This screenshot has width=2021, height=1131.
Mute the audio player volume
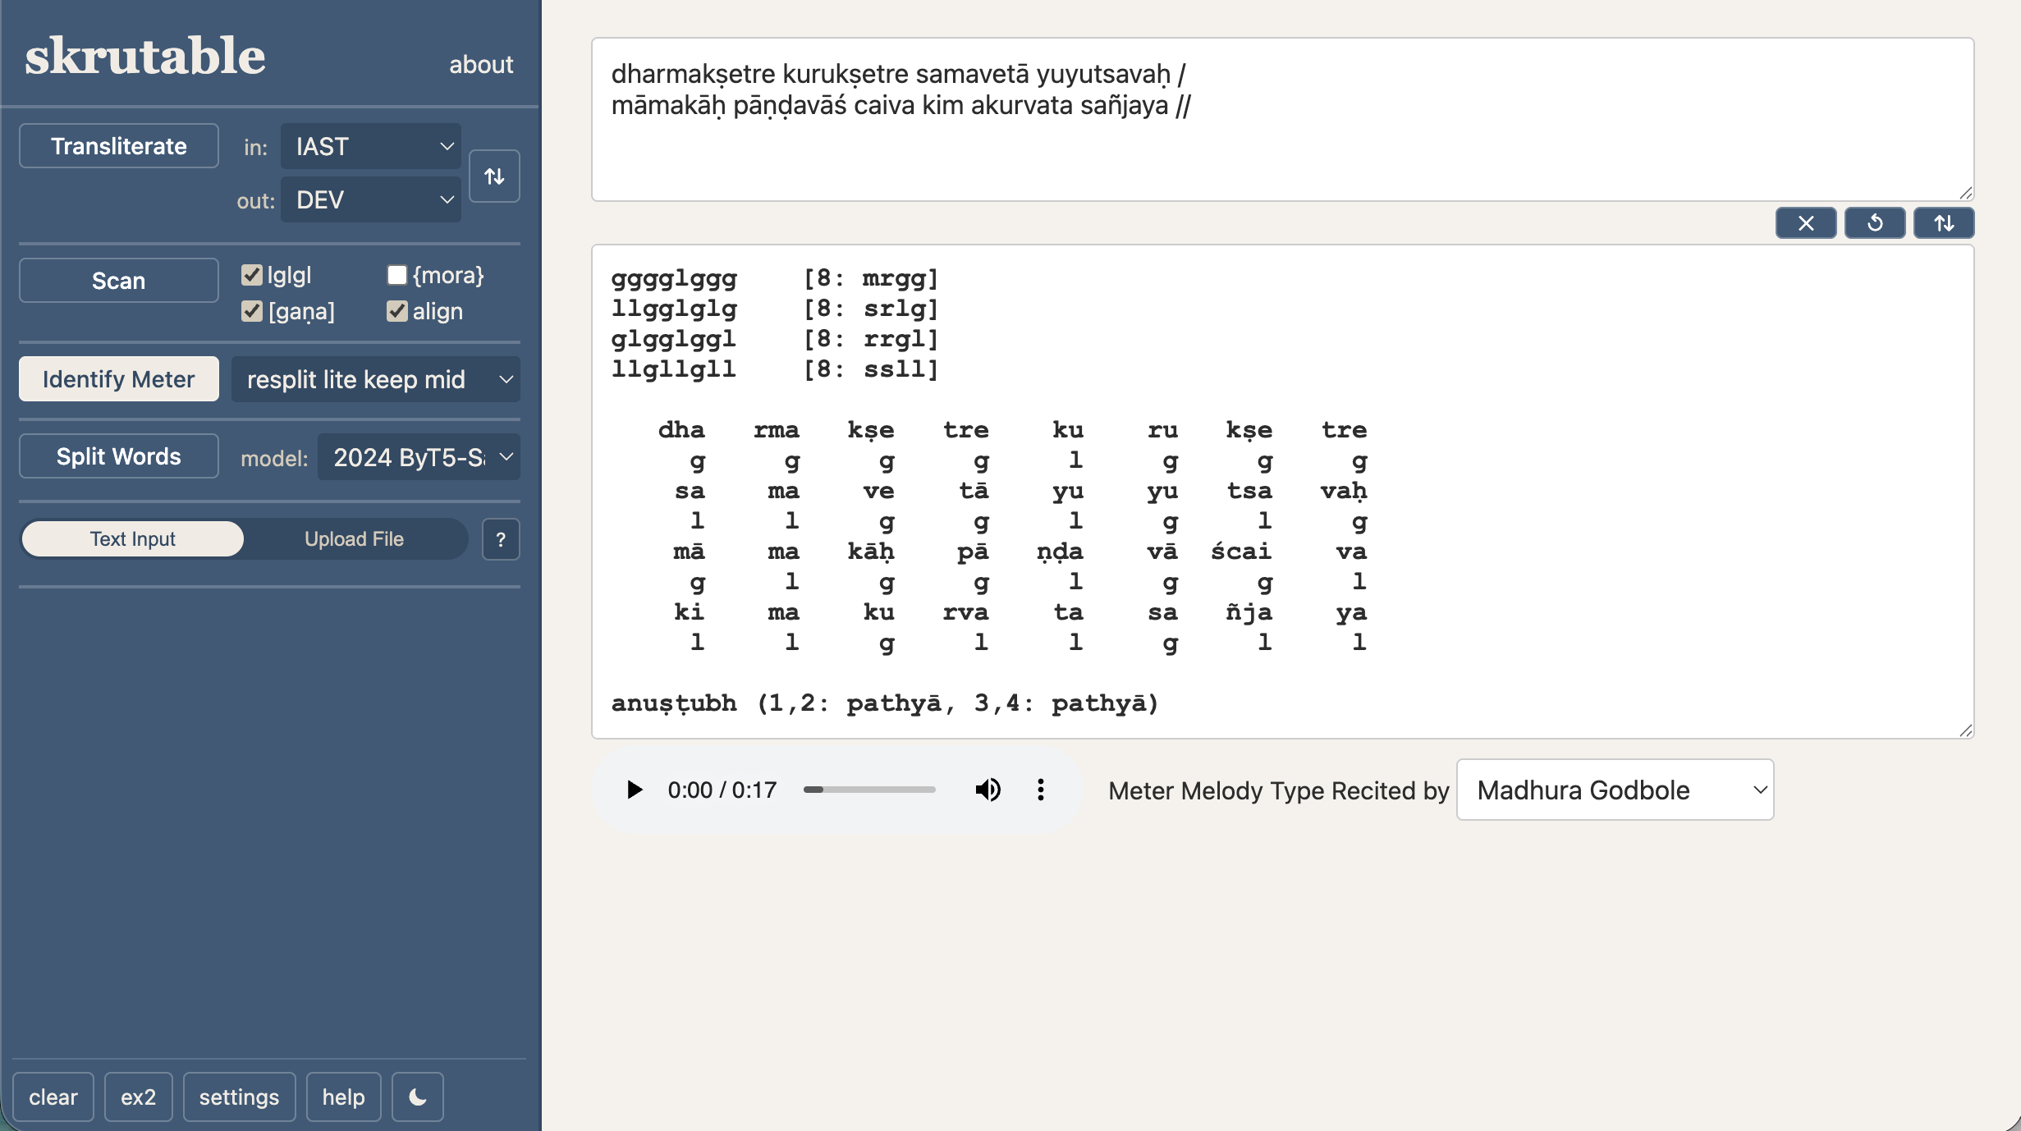point(988,790)
